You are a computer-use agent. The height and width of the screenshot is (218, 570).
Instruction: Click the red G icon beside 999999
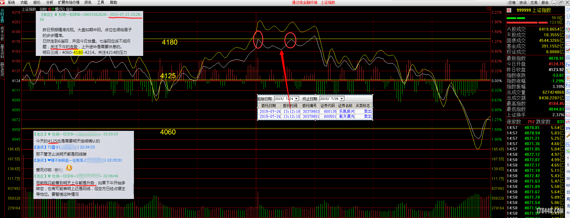coord(509,10)
